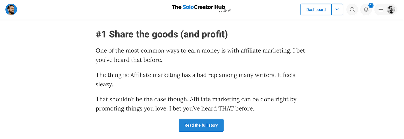Click the capitalized word 'THAT' in the text

[x=226, y=108]
